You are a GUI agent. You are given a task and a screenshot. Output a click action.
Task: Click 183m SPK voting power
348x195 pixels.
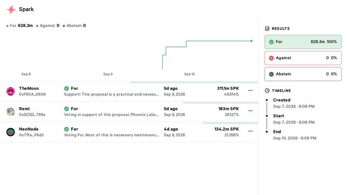pos(229,109)
